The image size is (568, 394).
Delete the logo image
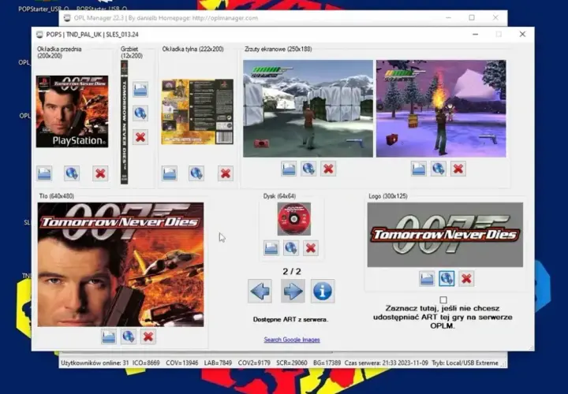click(x=466, y=279)
